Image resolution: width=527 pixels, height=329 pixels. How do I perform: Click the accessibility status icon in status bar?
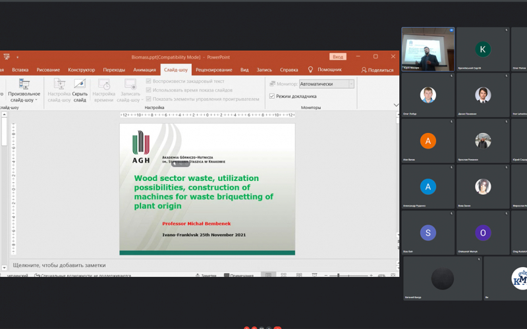pyautogui.click(x=37, y=276)
